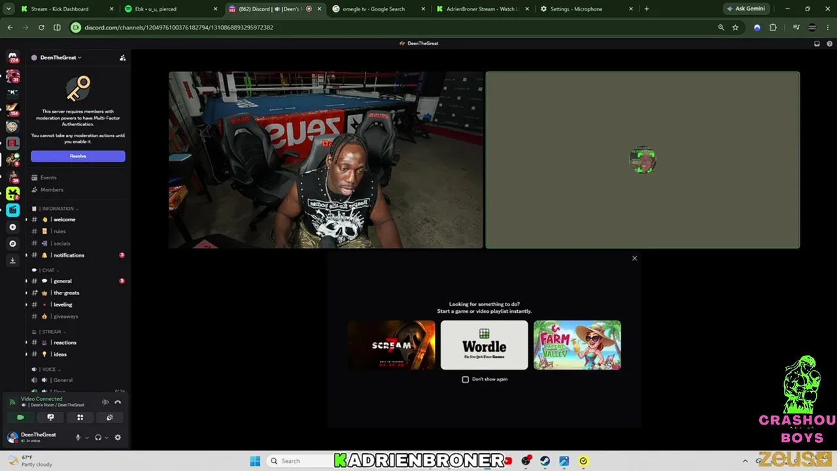Deafen audio with the headphones icon
837x471 pixels.
pos(98,438)
